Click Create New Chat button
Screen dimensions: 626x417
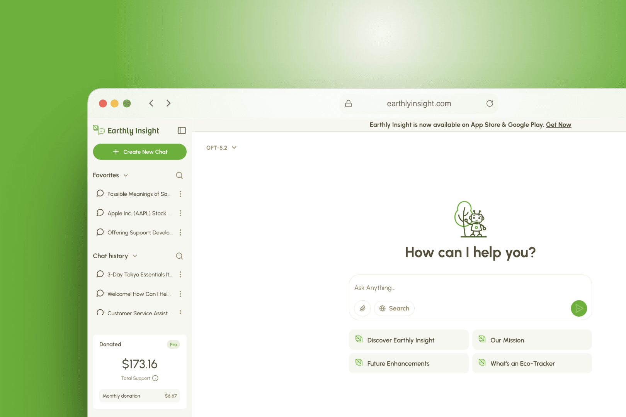(140, 152)
